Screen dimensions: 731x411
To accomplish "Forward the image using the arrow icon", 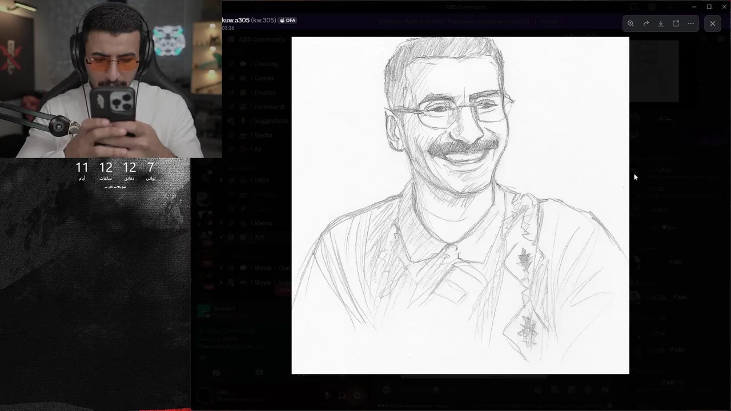I will [646, 23].
